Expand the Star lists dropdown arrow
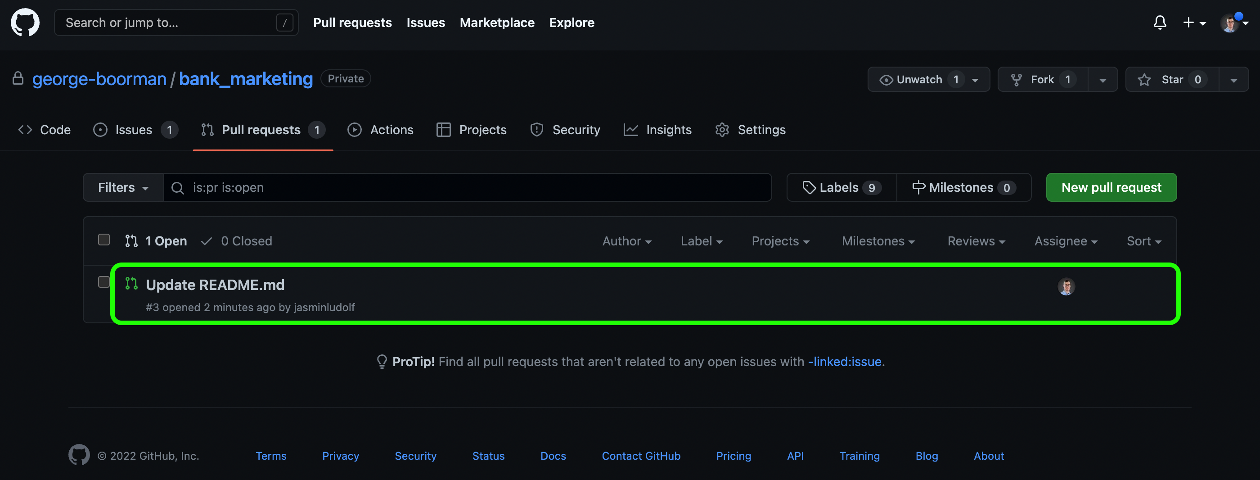Screen dimensions: 1260x480 click(x=1233, y=79)
